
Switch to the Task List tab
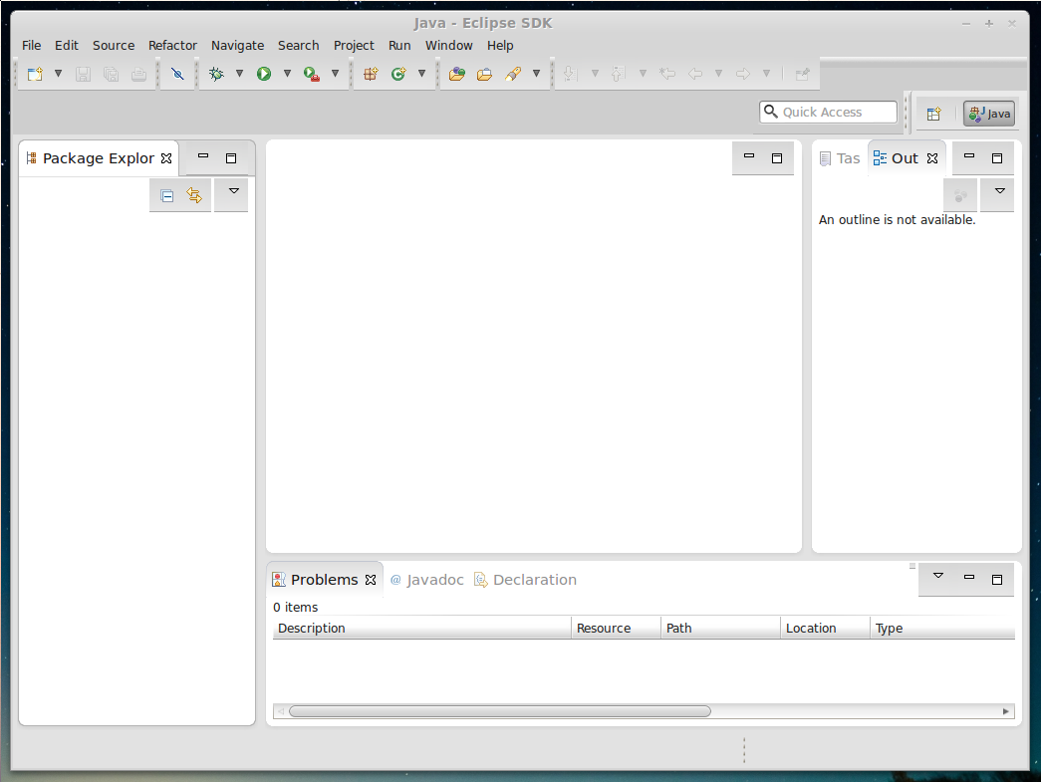(x=840, y=158)
